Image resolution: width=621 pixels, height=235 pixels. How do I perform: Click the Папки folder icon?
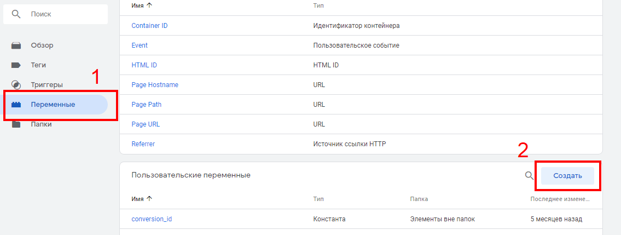tap(16, 124)
